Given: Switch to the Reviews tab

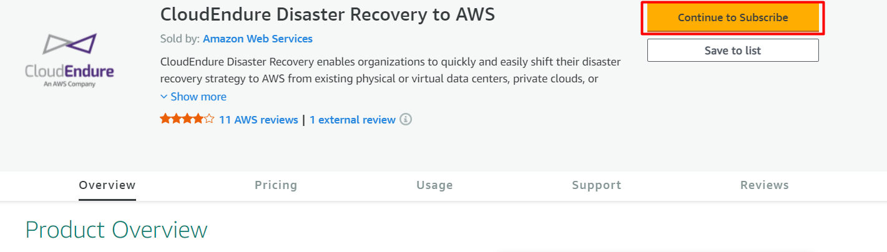Looking at the screenshot, I should (x=765, y=185).
